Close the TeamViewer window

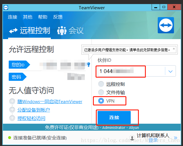(x=174, y=7)
